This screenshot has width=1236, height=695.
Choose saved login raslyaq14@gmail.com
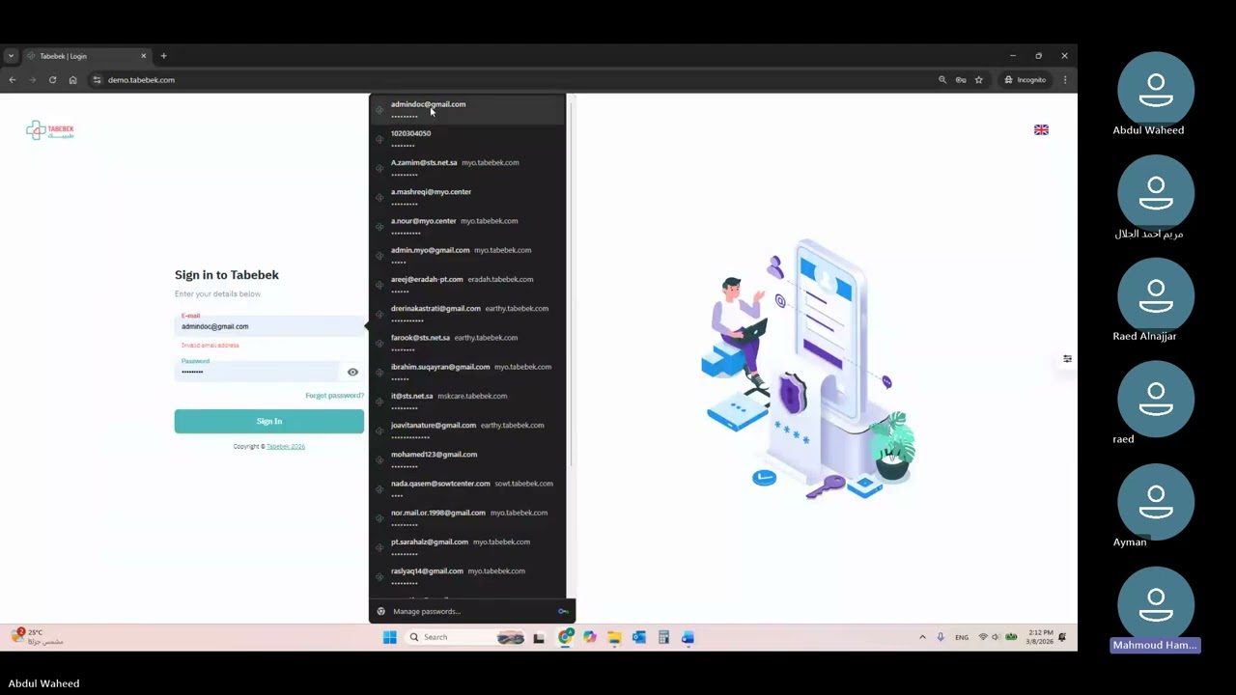point(467,575)
